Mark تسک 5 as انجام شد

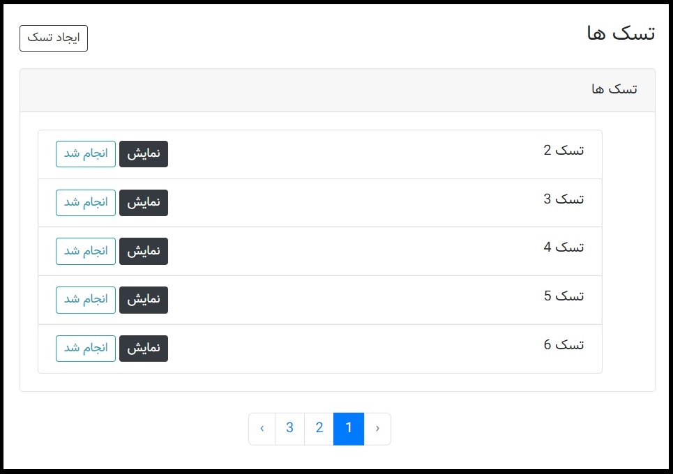[85, 300]
